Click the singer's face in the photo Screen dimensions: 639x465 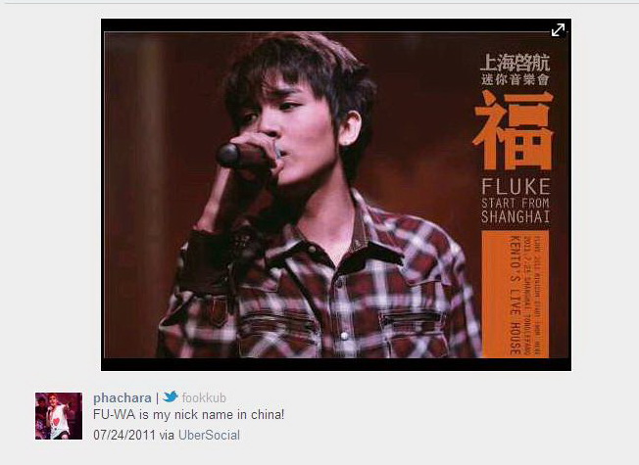[x=285, y=130]
